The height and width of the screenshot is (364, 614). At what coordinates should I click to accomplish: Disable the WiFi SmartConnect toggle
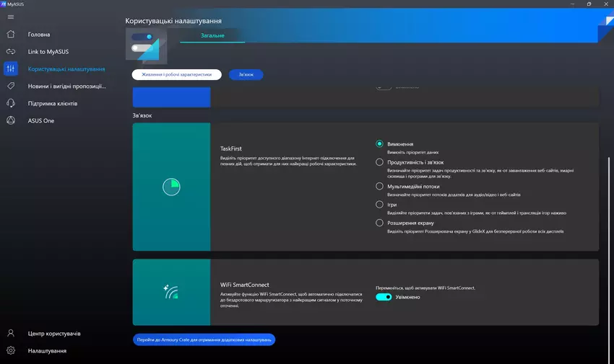[384, 297]
